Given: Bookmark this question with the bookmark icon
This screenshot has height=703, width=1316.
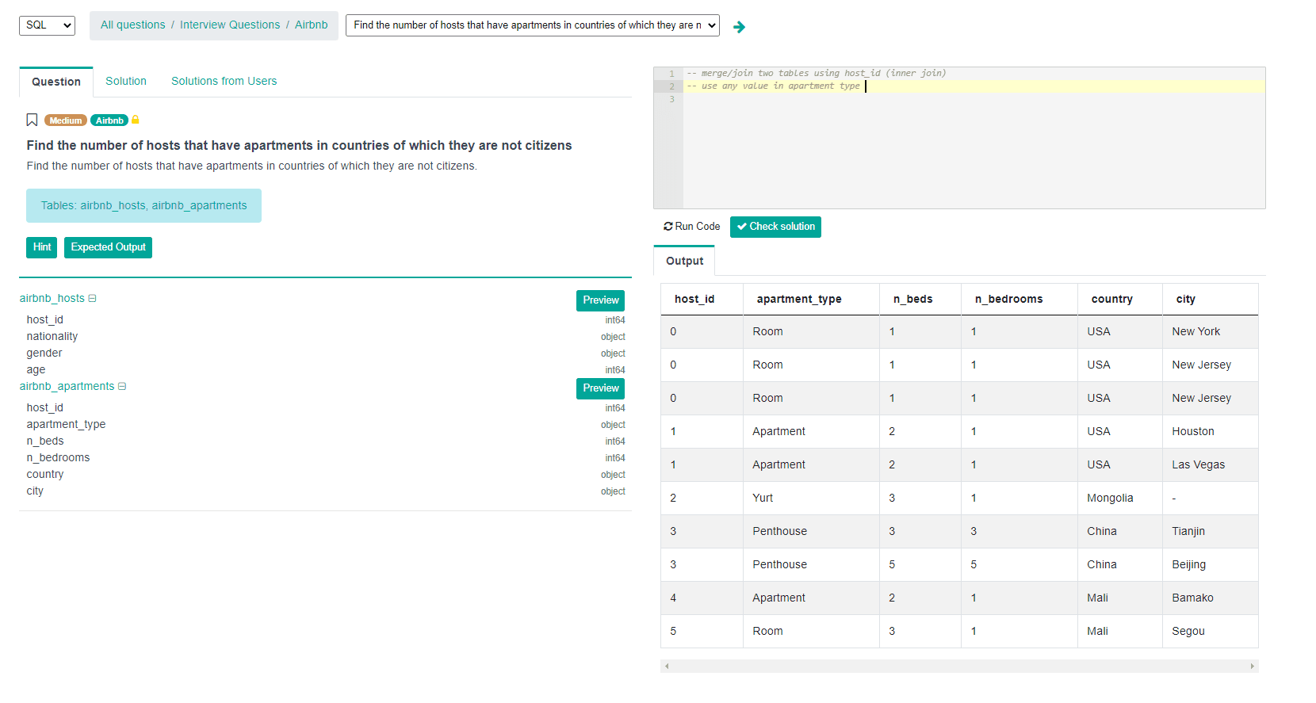Looking at the screenshot, I should 32,120.
